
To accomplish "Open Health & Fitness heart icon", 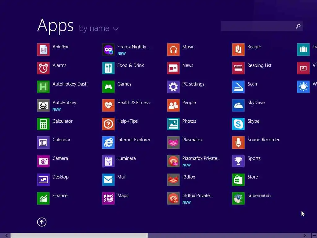I will pos(108,105).
